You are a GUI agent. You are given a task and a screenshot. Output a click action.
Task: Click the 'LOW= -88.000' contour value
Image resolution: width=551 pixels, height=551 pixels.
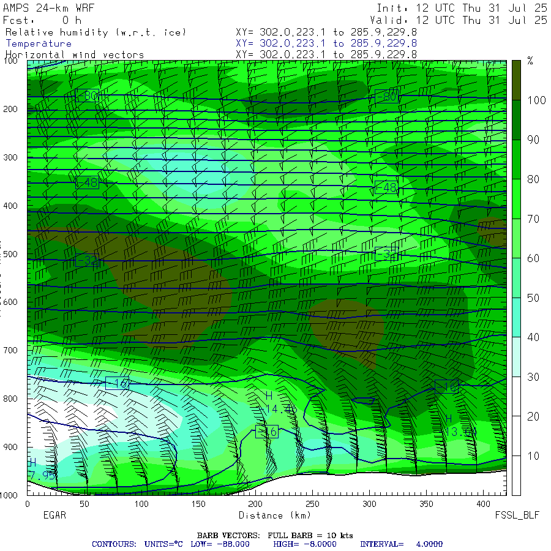pos(220,544)
